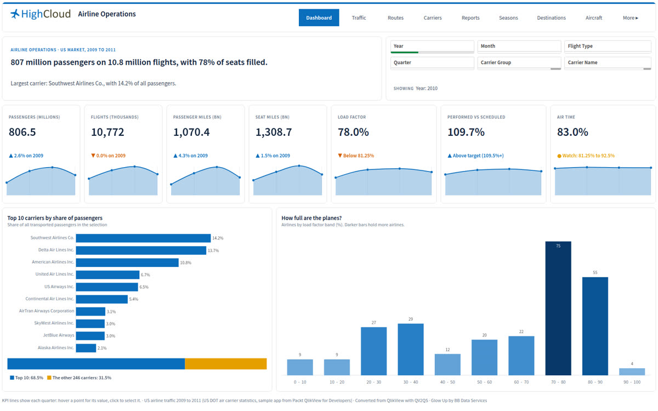Select the 10 - 20 load factor bar

point(337,367)
